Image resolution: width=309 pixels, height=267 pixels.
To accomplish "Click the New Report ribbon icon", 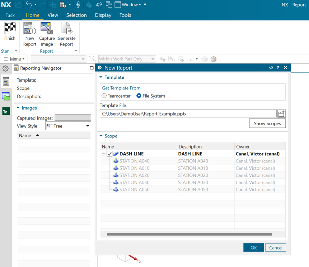I will 29,28.
